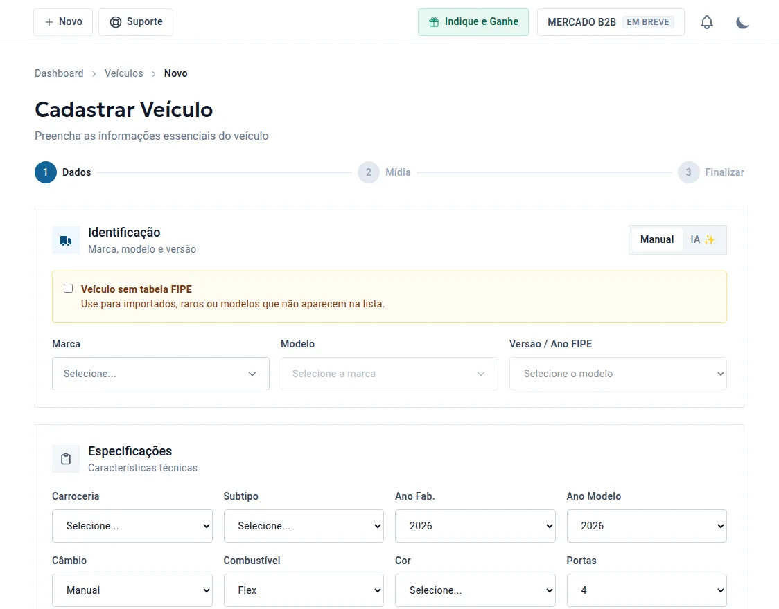The height and width of the screenshot is (609, 779).
Task: Open the Combustível dropdown
Action: 304,590
